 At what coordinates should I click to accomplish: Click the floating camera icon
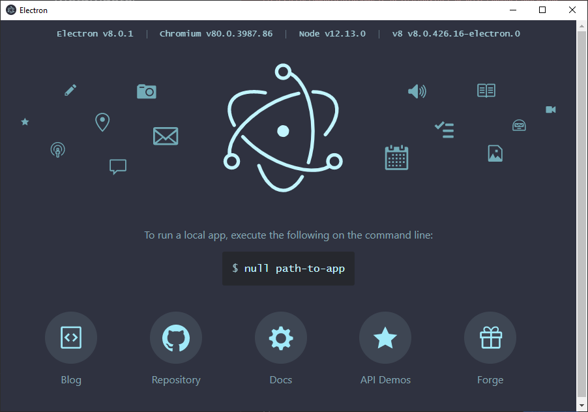coord(147,91)
